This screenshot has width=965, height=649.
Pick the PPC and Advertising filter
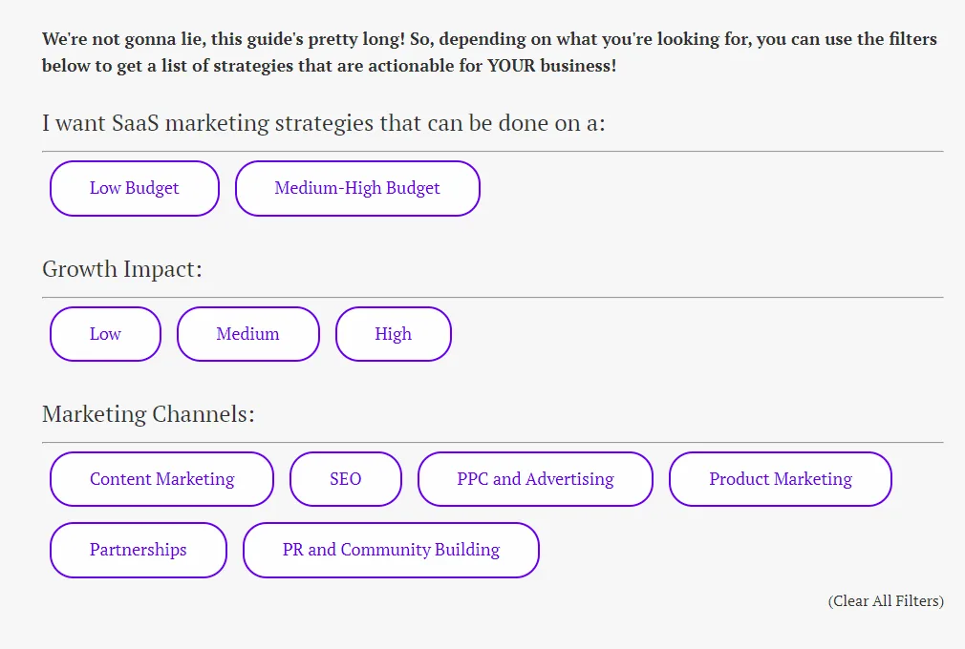(x=535, y=479)
